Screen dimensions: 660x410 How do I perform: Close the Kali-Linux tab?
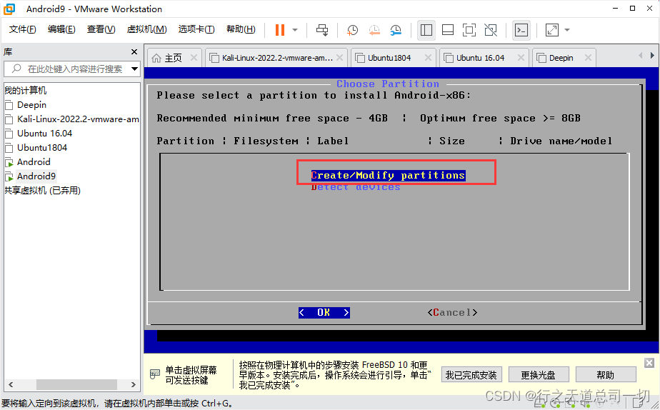pos(340,58)
